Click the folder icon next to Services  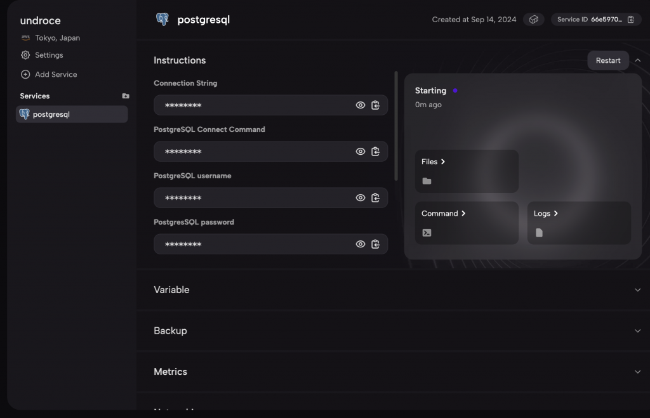(x=126, y=96)
